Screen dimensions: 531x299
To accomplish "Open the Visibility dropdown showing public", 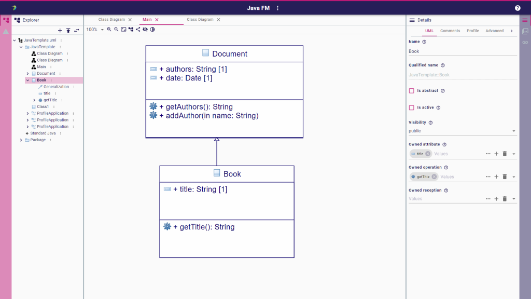I will 463,131.
